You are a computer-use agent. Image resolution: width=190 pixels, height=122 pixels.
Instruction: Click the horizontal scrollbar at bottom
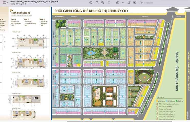click(x=119, y=121)
